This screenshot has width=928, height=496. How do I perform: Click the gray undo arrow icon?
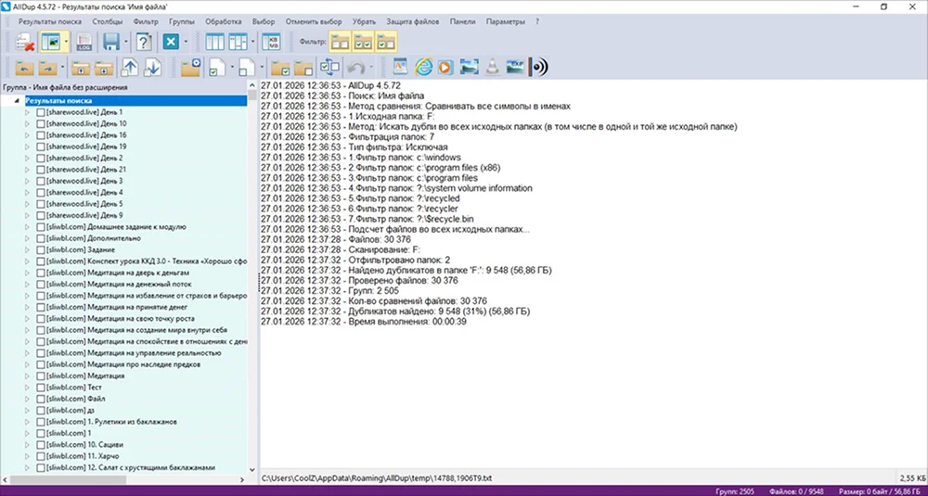[356, 68]
